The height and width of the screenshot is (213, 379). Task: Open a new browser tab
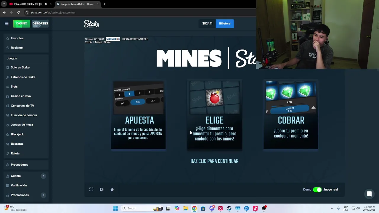coord(105,4)
